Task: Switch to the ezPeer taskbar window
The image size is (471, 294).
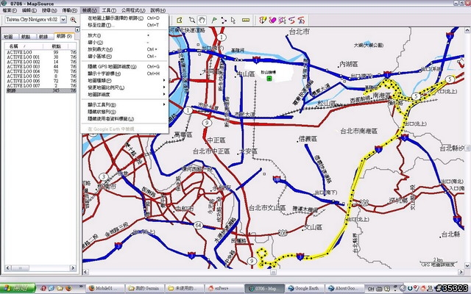Action: 224,289
